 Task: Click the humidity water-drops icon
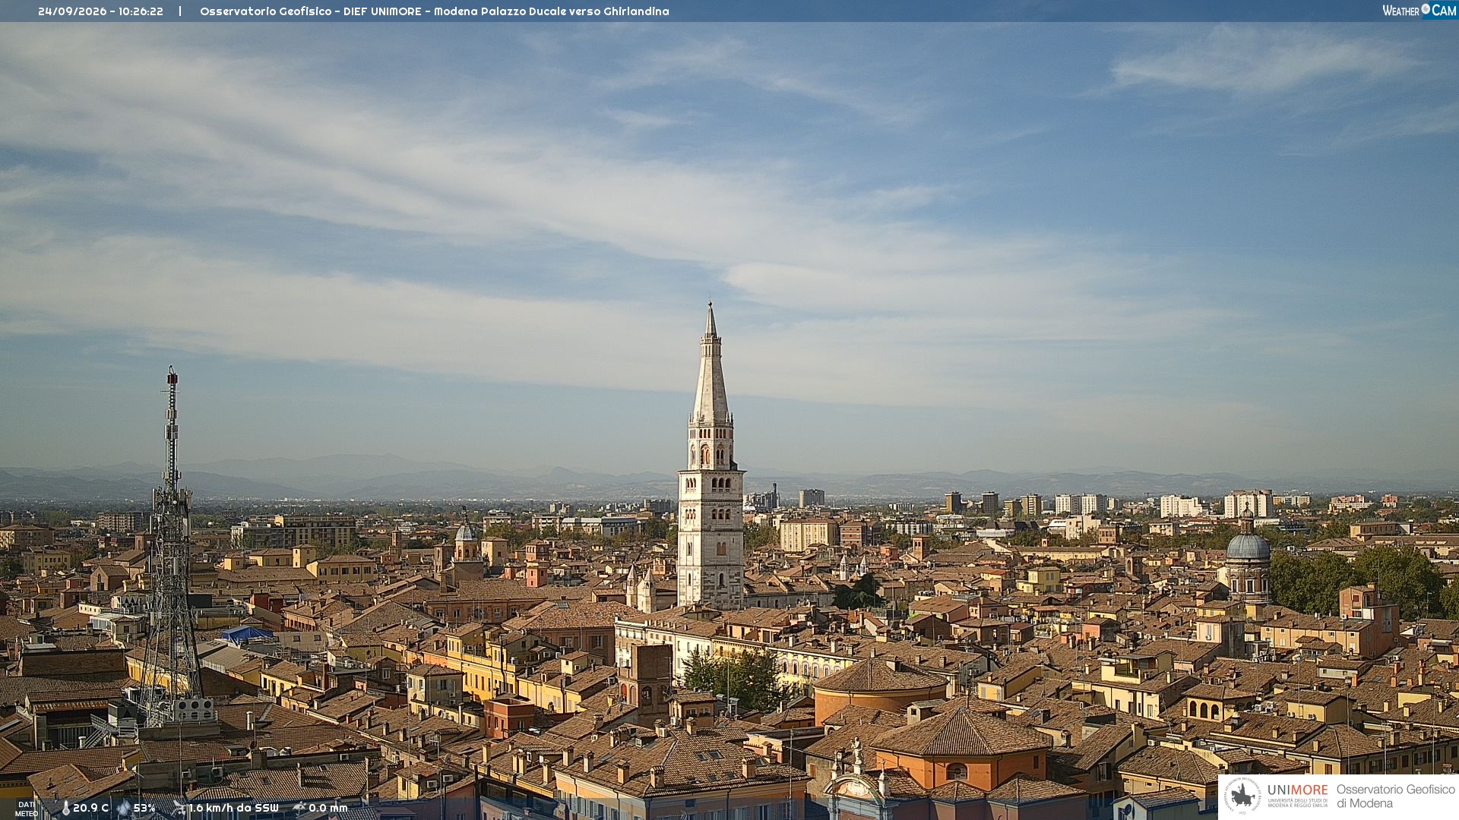coord(124,808)
